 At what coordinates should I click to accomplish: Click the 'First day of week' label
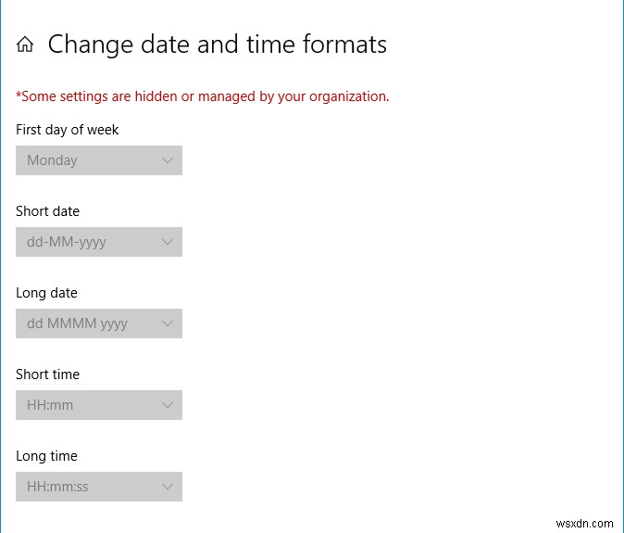pos(68,130)
